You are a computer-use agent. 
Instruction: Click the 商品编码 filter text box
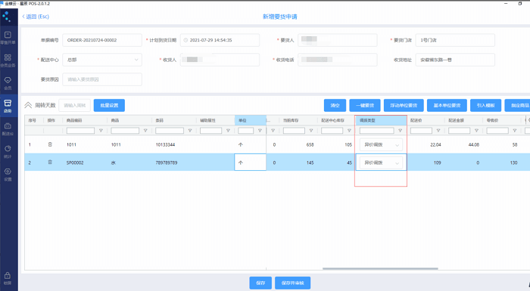tap(80, 130)
